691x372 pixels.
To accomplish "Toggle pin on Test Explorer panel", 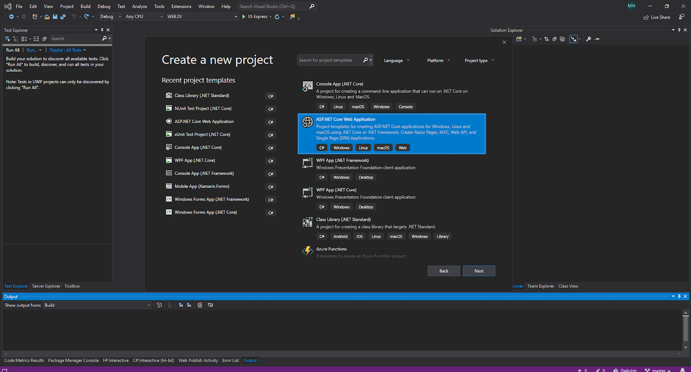I will point(102,30).
